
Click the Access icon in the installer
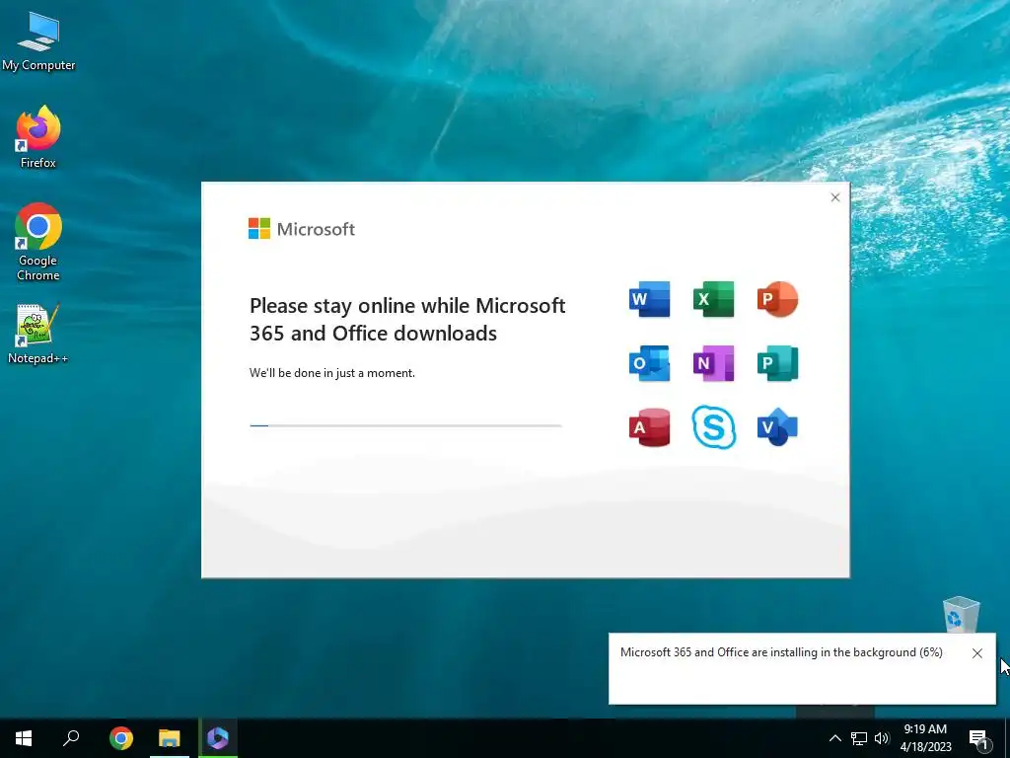[649, 426]
